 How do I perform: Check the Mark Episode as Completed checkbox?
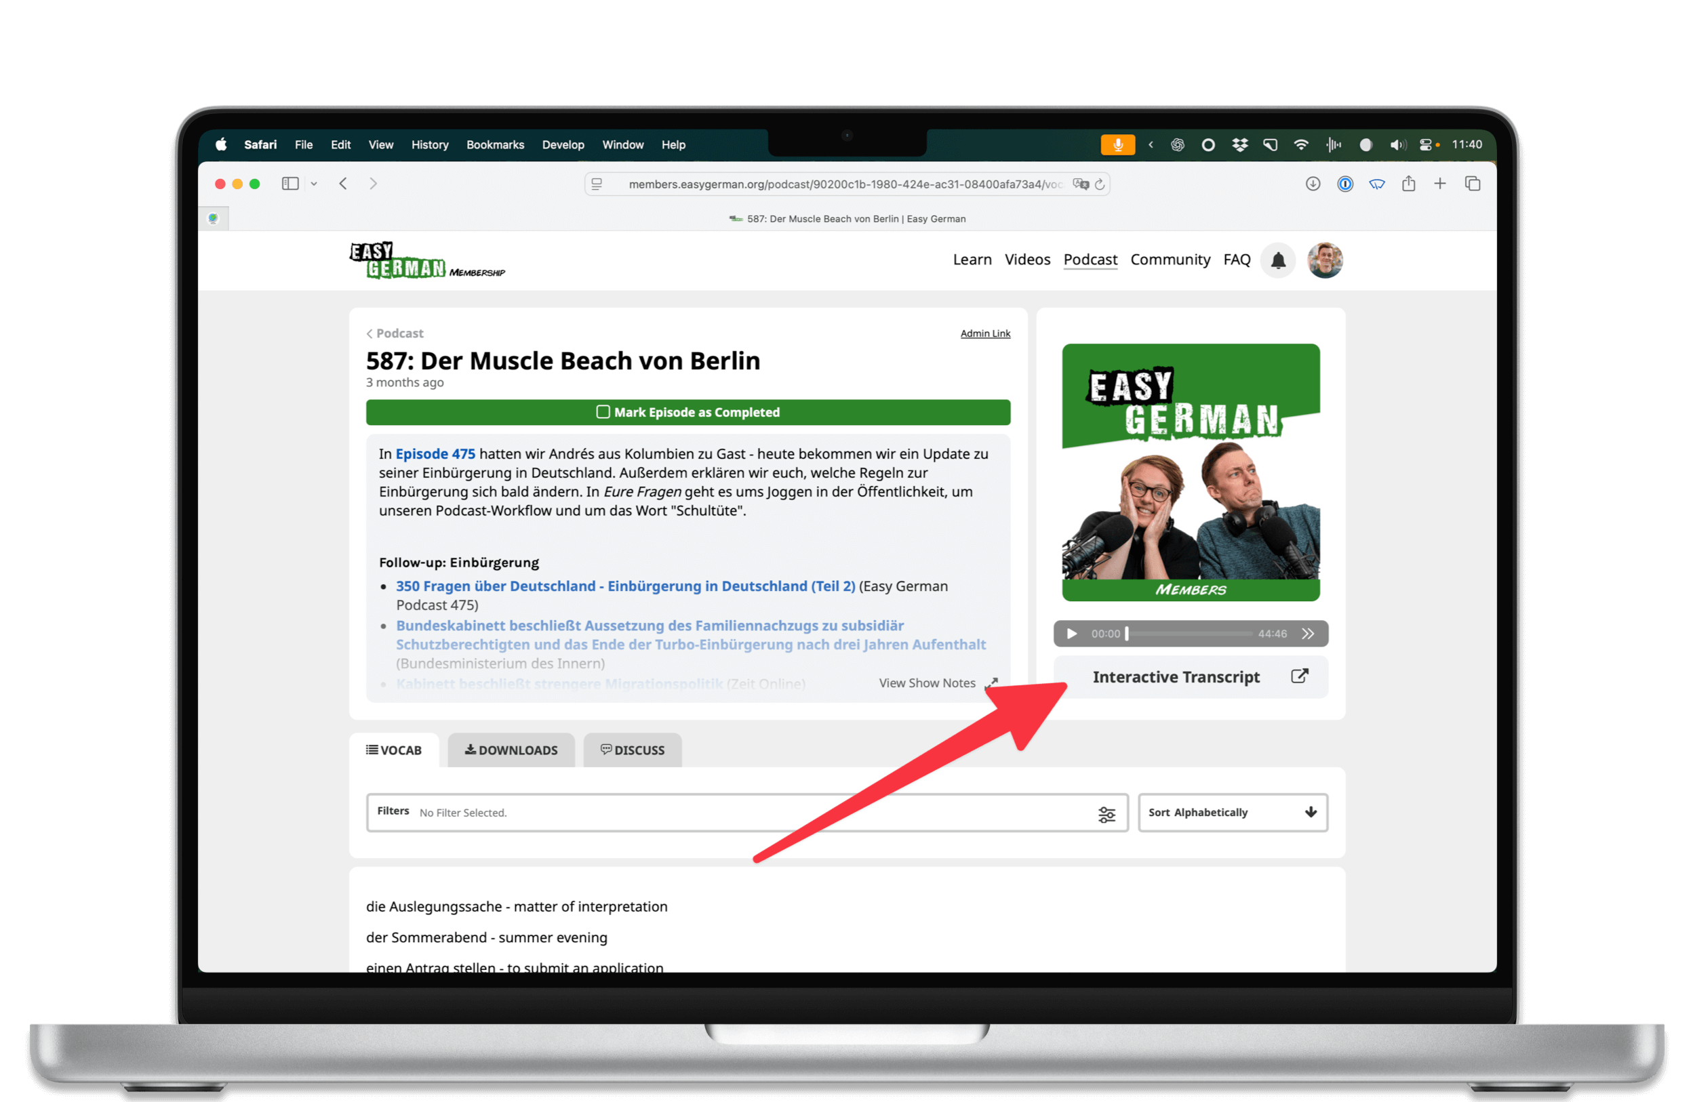(603, 412)
